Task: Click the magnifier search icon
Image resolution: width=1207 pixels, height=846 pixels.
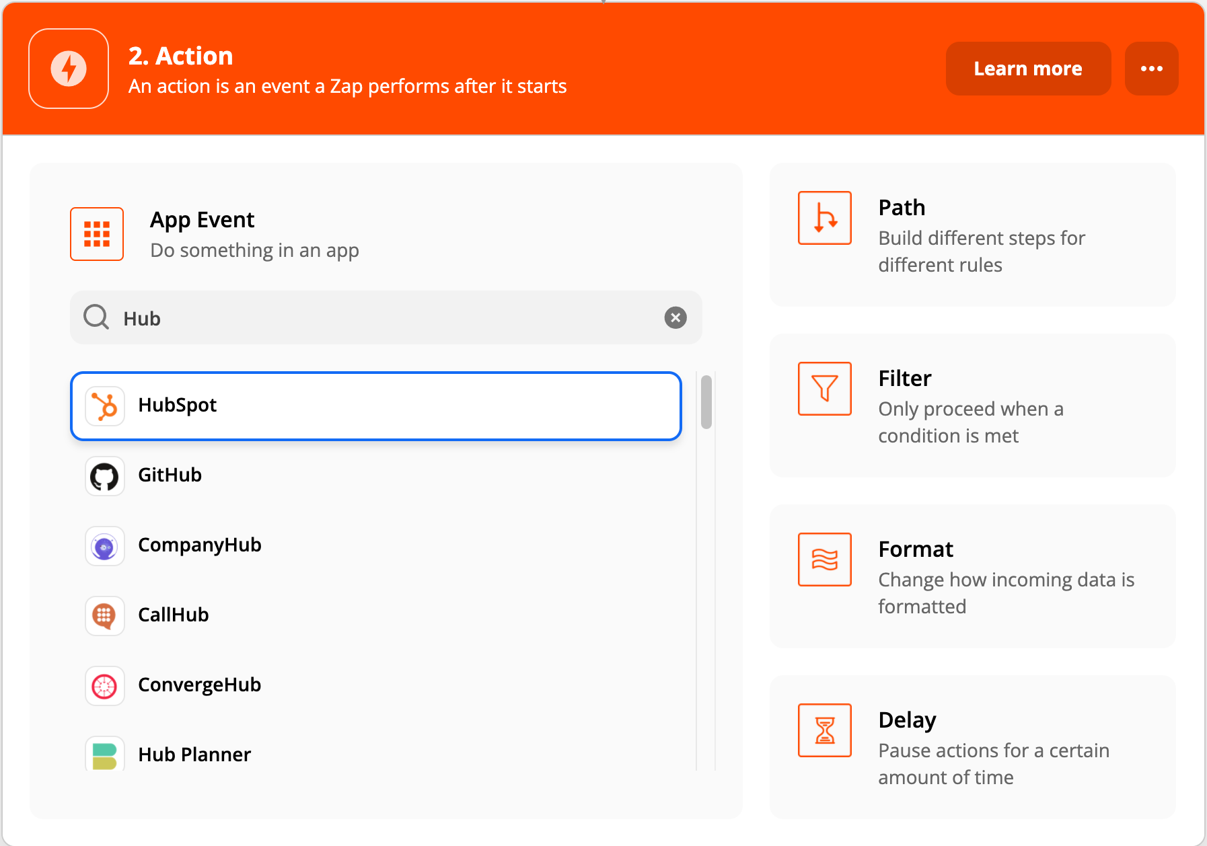Action: click(96, 317)
